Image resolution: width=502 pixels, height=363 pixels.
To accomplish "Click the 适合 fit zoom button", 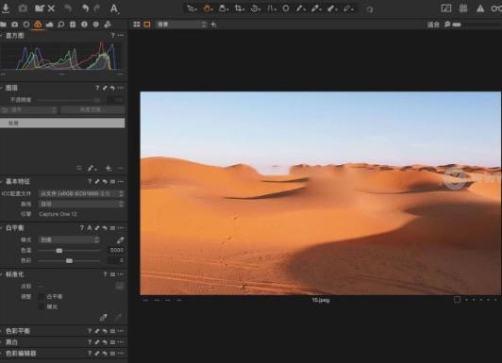I will pos(433,25).
